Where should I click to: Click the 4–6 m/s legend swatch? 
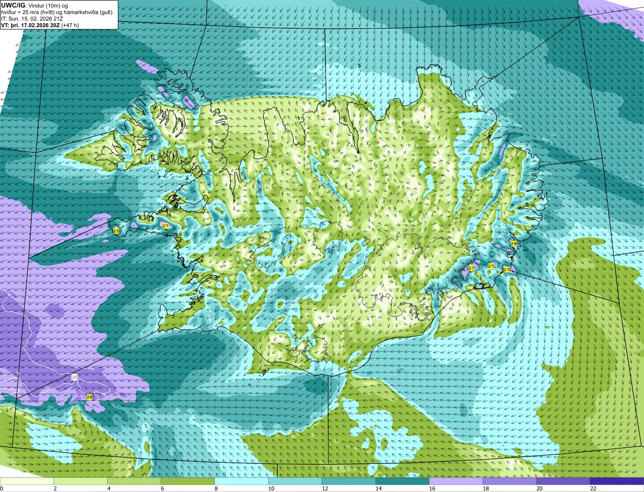pos(134,481)
